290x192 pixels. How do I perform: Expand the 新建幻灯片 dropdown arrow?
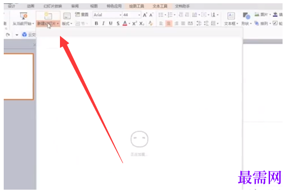(x=58, y=24)
